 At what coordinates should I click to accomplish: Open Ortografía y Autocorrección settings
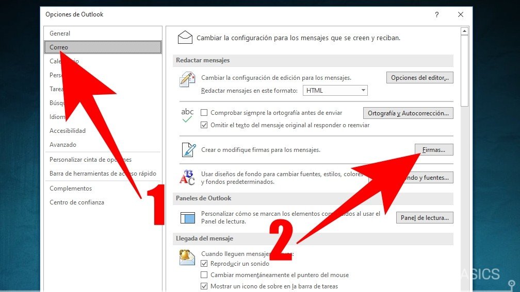(x=408, y=113)
